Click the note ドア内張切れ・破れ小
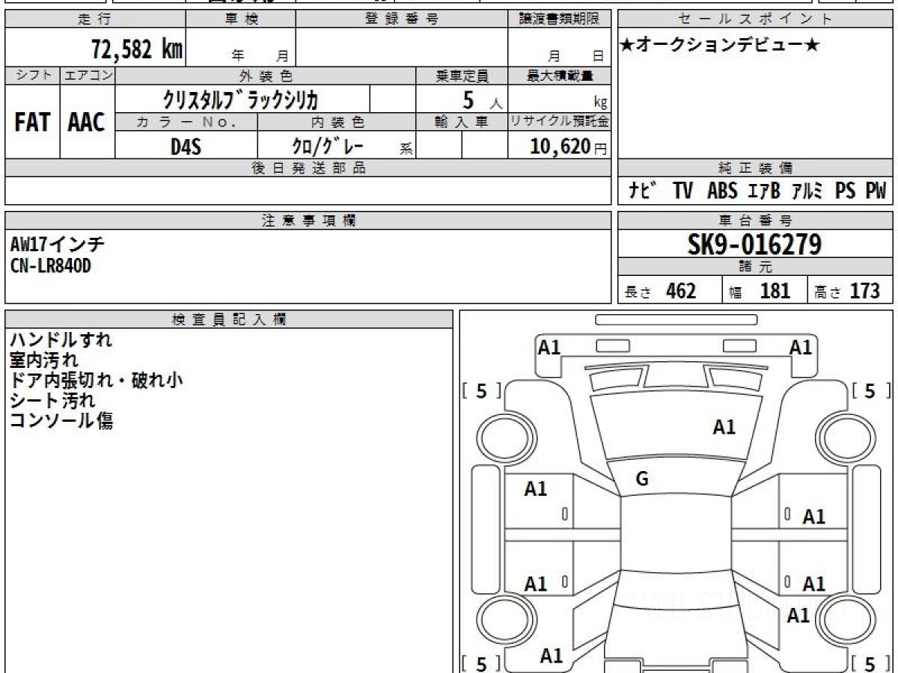 (96, 380)
